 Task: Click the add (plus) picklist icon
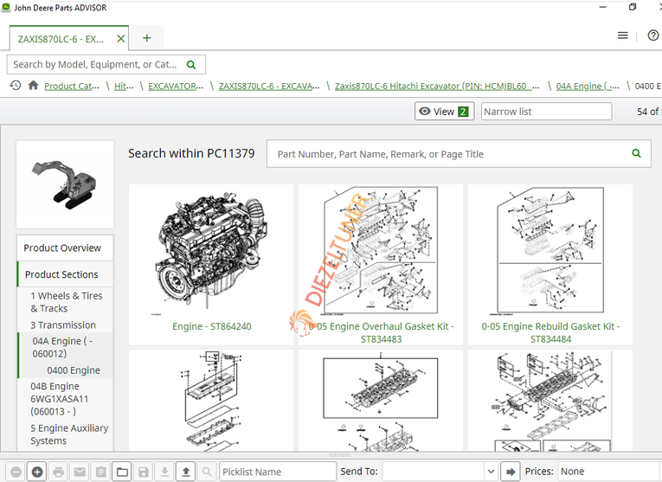point(37,472)
